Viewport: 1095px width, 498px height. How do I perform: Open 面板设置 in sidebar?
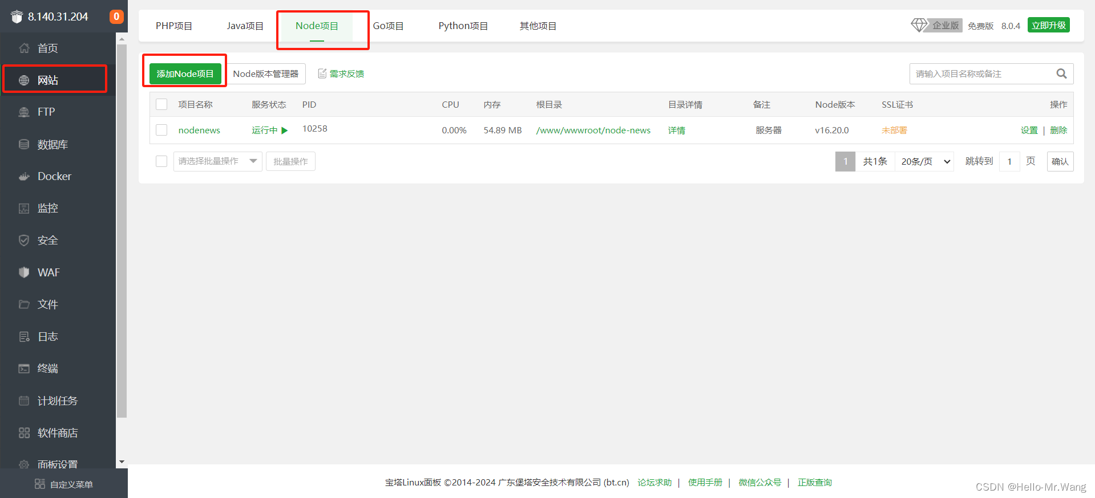57,464
